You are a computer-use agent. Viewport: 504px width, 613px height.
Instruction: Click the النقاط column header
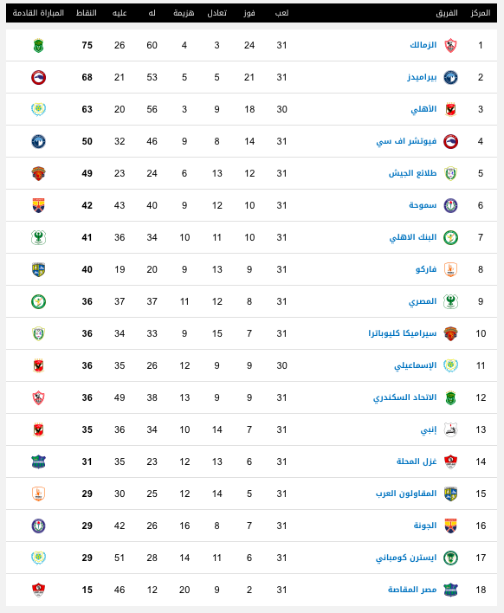pos(87,13)
